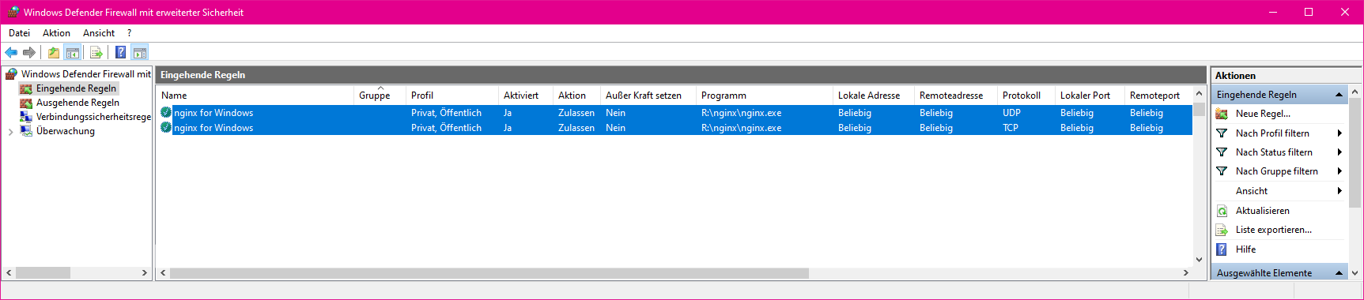The width and height of the screenshot is (1364, 300).
Task: Sort by the Aktiviert column header
Action: pyautogui.click(x=525, y=96)
